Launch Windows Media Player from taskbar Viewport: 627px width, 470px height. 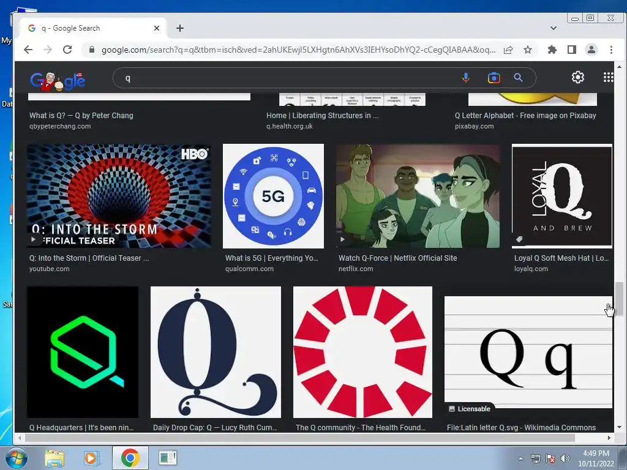pos(91,458)
